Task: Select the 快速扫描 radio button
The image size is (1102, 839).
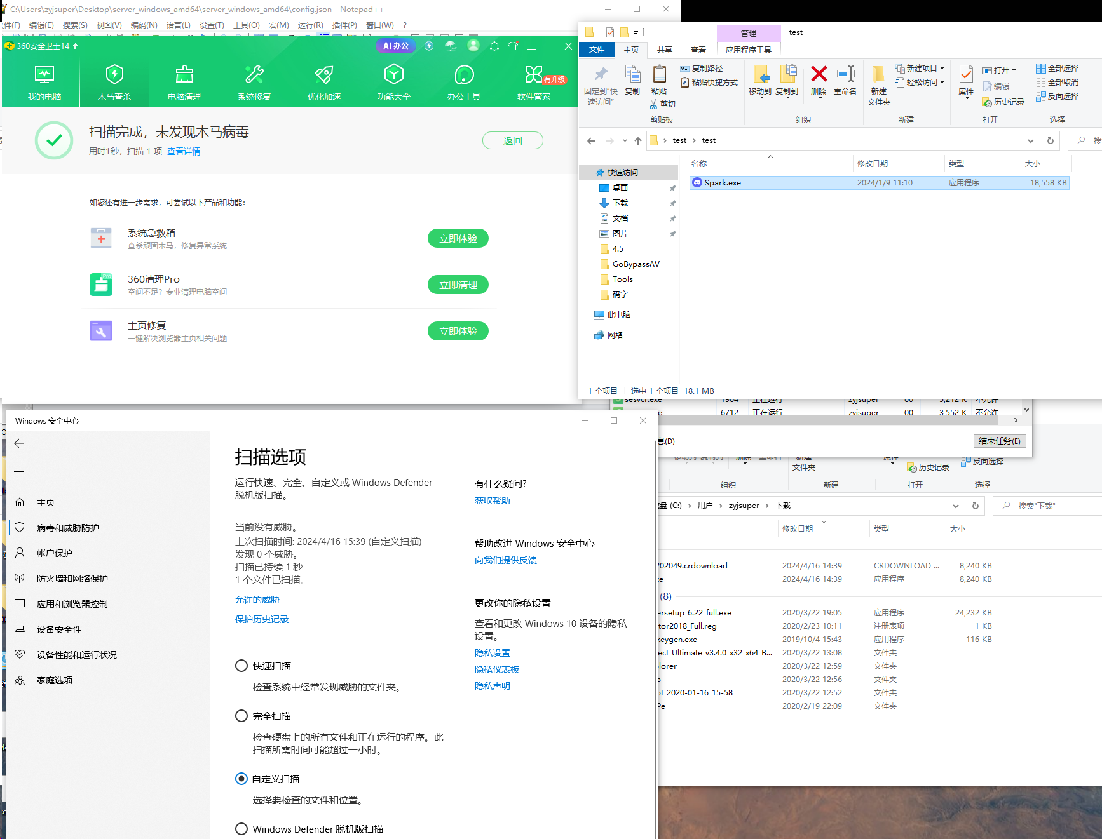Action: pos(241,666)
